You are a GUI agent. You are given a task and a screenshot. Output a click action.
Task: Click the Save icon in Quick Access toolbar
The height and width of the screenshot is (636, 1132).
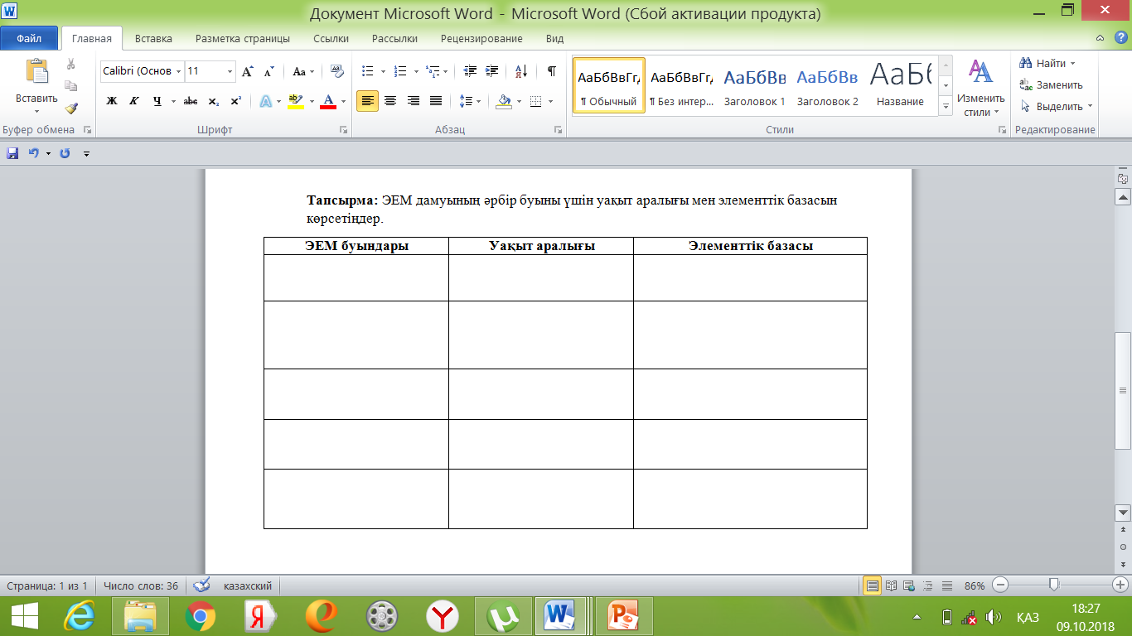click(12, 153)
